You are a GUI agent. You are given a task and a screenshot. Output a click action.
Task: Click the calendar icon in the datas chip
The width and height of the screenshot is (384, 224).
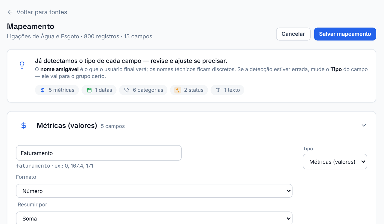(x=89, y=90)
